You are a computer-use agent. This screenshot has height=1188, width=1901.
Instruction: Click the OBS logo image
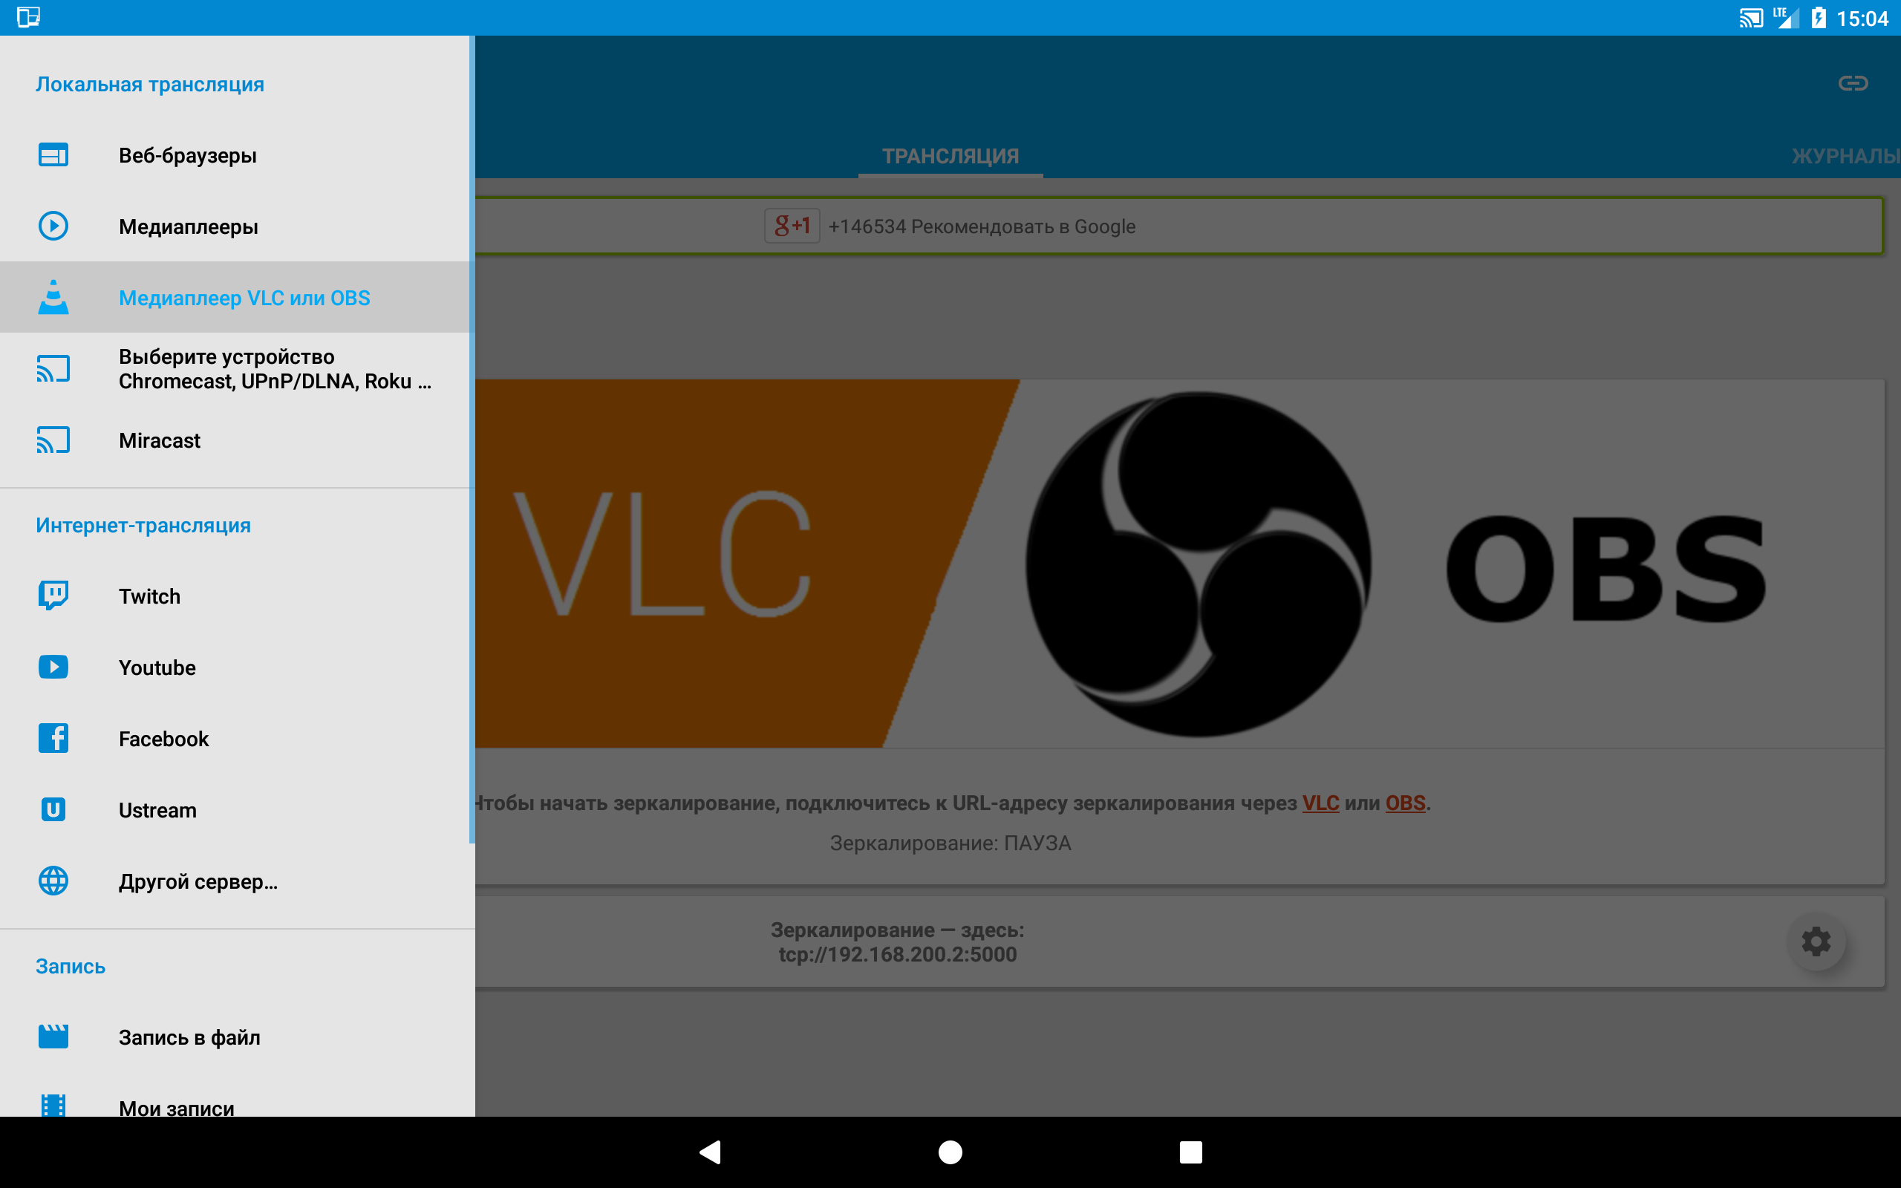point(1198,564)
